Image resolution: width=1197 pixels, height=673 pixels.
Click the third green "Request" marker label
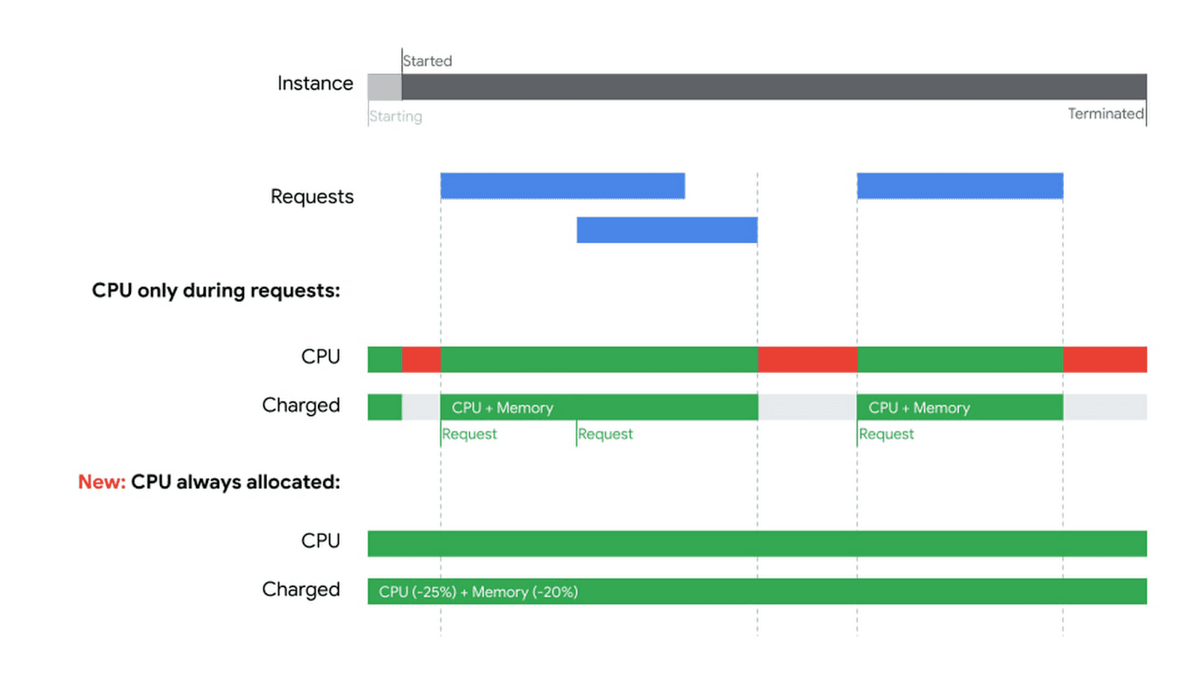click(x=887, y=434)
